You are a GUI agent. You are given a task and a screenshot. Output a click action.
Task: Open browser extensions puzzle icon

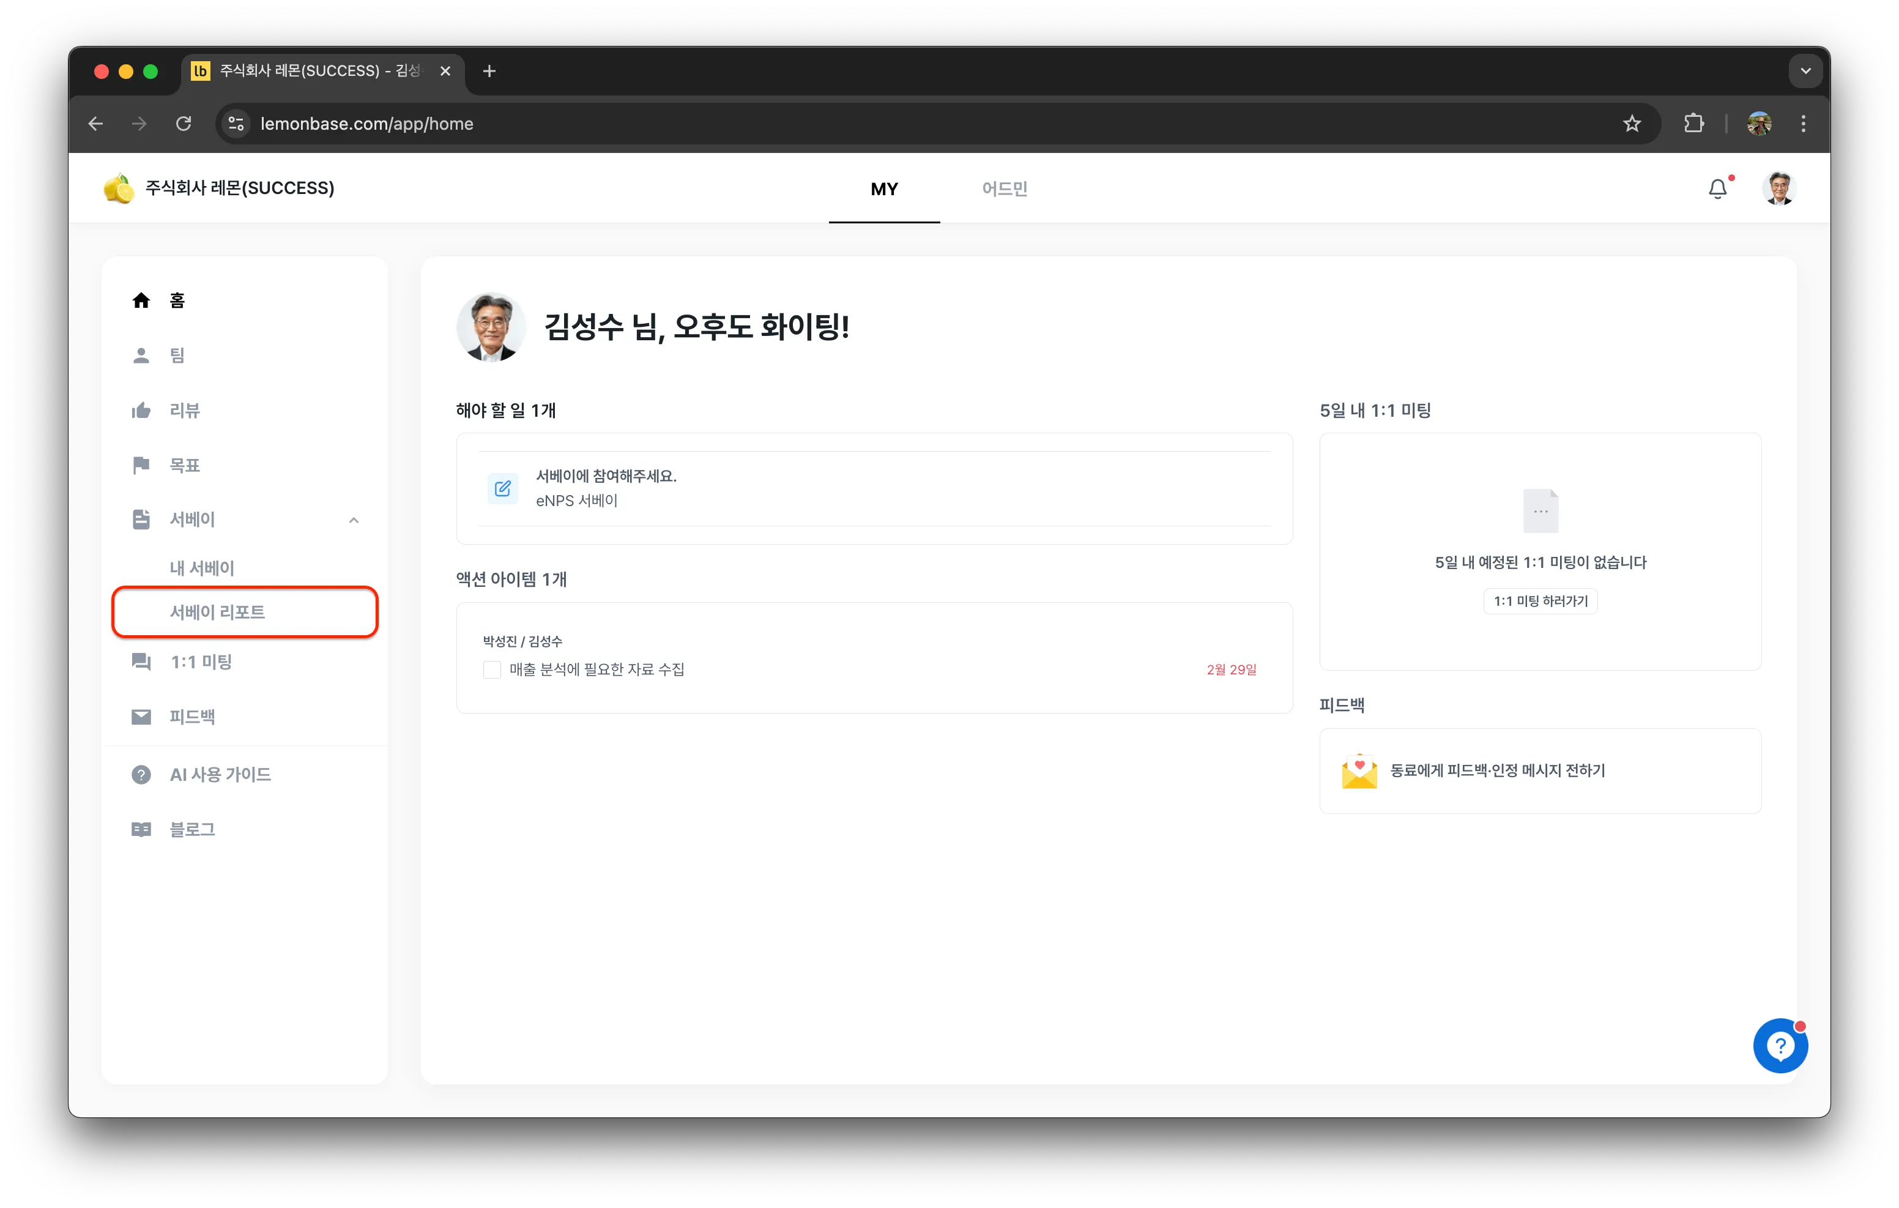(x=1693, y=124)
